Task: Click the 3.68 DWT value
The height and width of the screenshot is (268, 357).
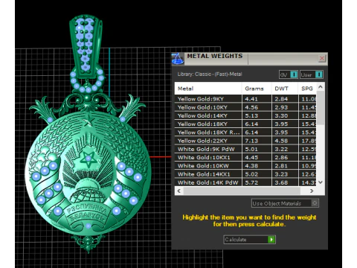Action: click(x=281, y=182)
